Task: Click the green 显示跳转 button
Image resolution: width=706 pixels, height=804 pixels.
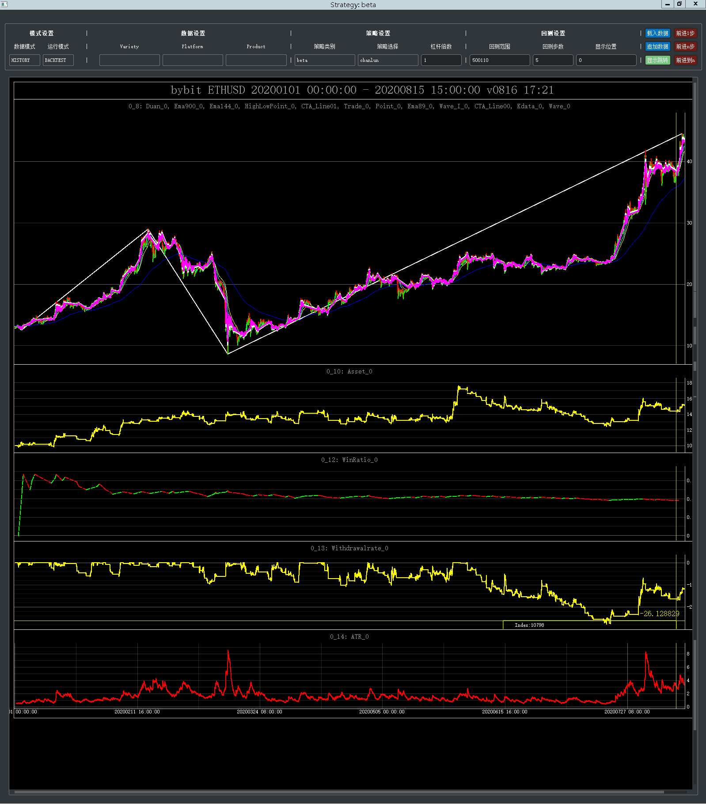Action: pos(657,60)
